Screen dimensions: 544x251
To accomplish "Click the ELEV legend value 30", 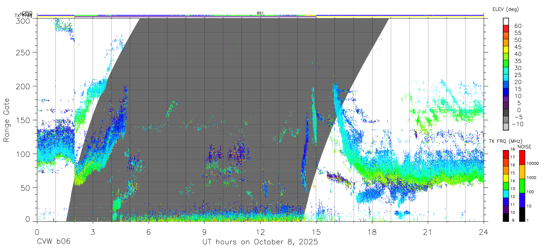I will (517, 68).
